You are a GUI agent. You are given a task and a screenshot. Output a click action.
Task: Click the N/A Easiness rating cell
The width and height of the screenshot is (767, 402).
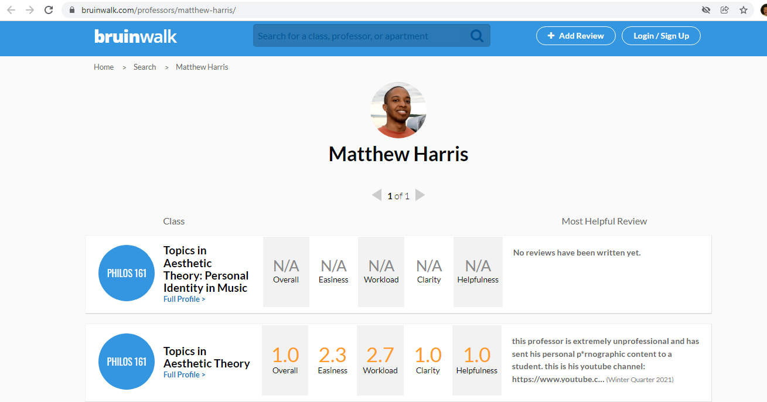coord(333,271)
